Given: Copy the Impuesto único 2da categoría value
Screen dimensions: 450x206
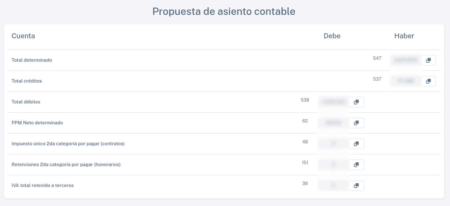Looking at the screenshot, I should click(356, 144).
